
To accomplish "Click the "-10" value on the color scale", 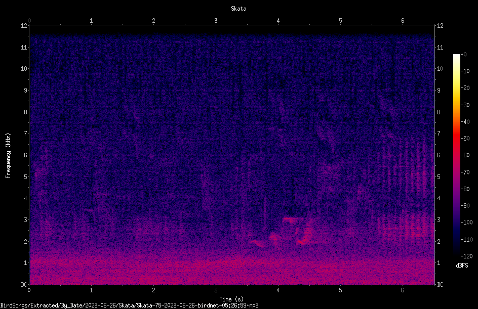I will click(465, 71).
